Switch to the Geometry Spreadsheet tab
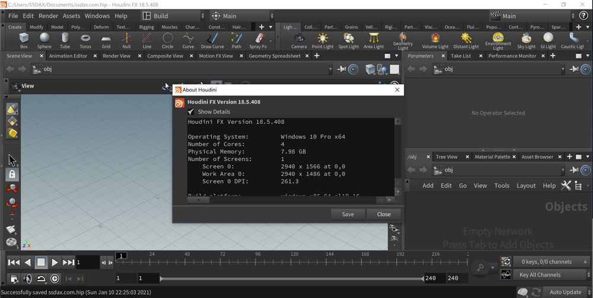The width and height of the screenshot is (593, 298). click(x=275, y=56)
